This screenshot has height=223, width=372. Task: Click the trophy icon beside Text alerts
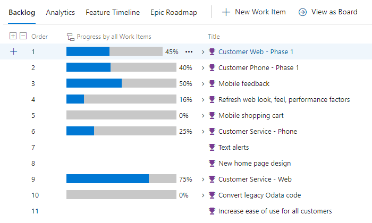(212, 147)
